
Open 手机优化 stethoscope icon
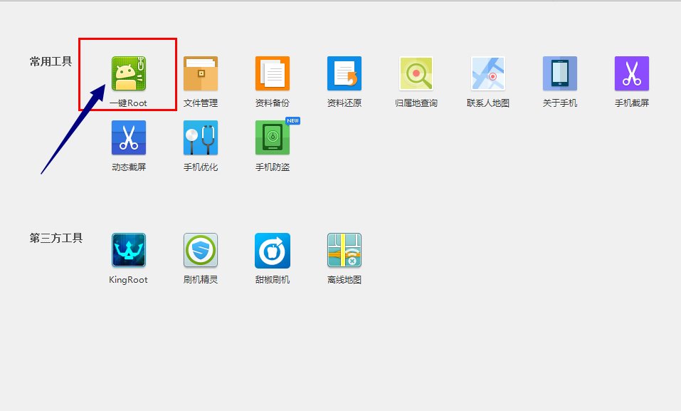[201, 137]
